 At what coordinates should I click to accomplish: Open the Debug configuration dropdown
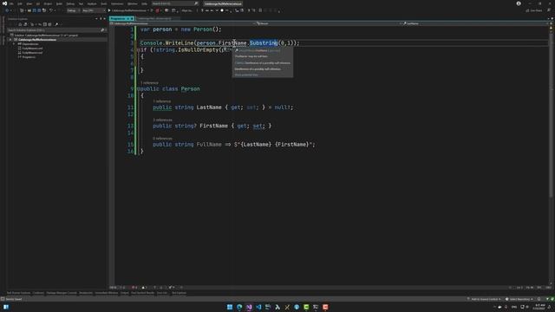coord(73,10)
